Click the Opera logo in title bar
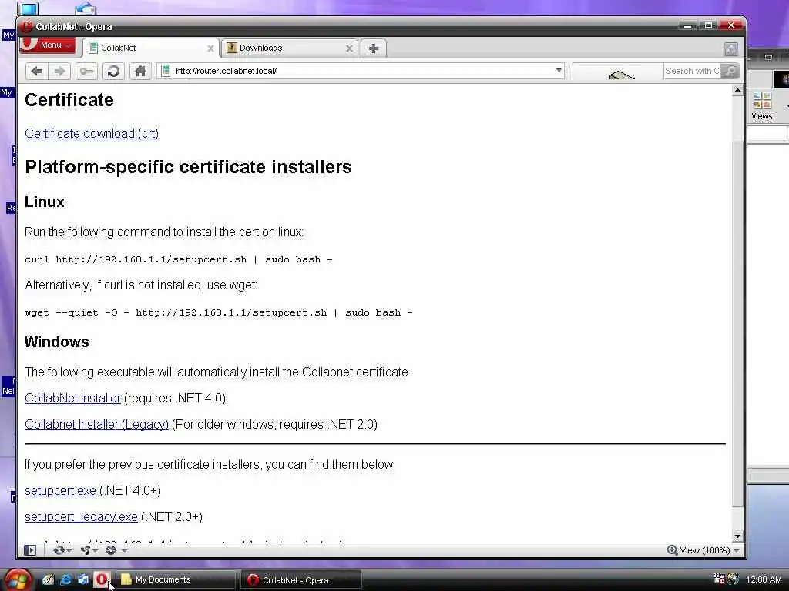Viewport: 789px width, 591px height. point(27,26)
